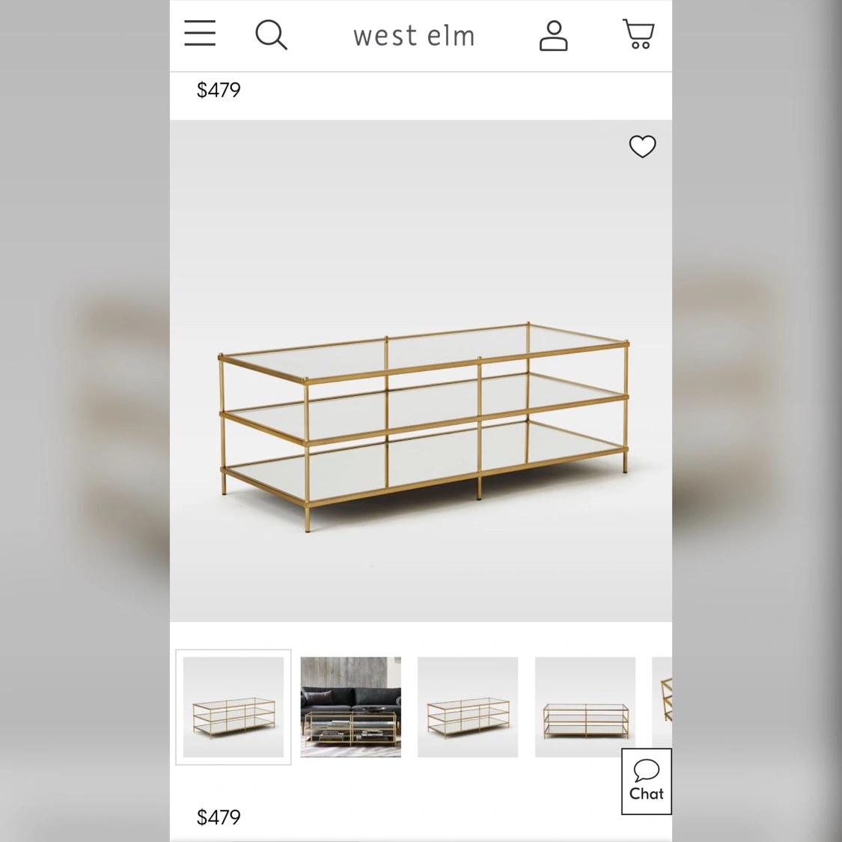Toggle the heart favorite on the table
842x842 pixels.
[x=643, y=147]
